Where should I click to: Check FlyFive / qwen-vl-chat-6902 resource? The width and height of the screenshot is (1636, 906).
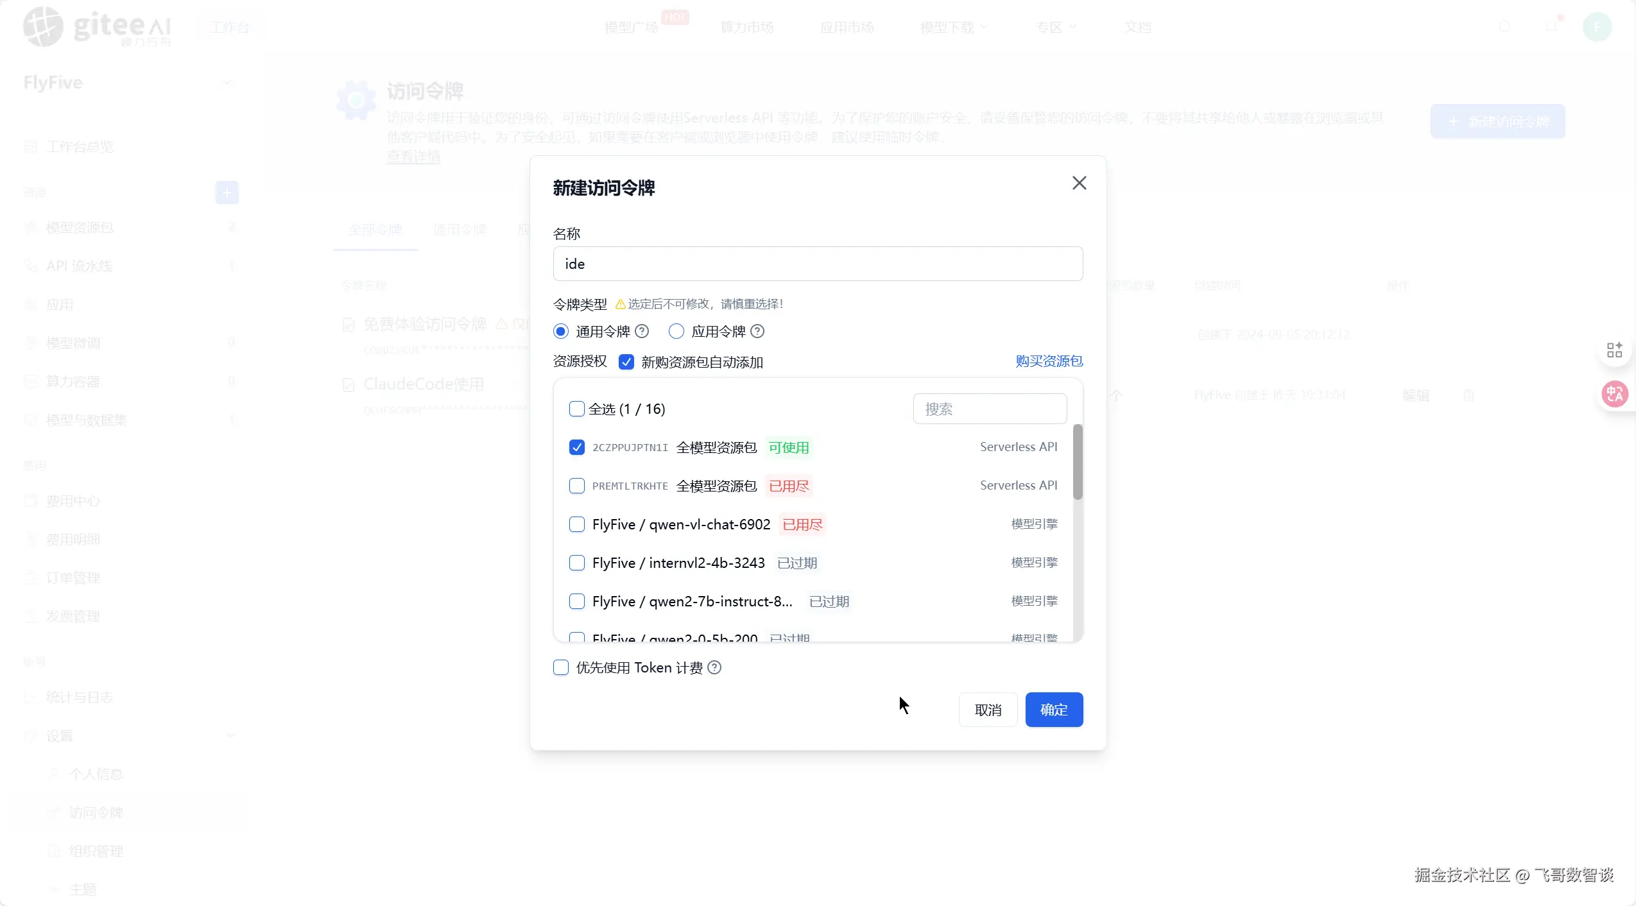pyautogui.click(x=576, y=524)
